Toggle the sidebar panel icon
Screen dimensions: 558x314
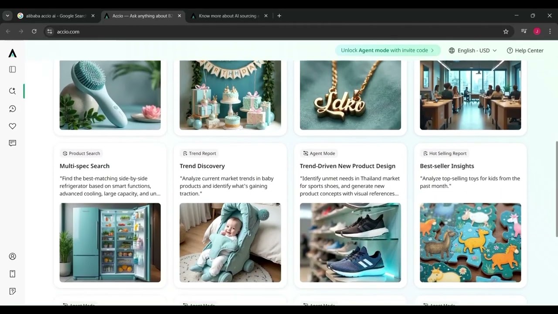(12, 69)
